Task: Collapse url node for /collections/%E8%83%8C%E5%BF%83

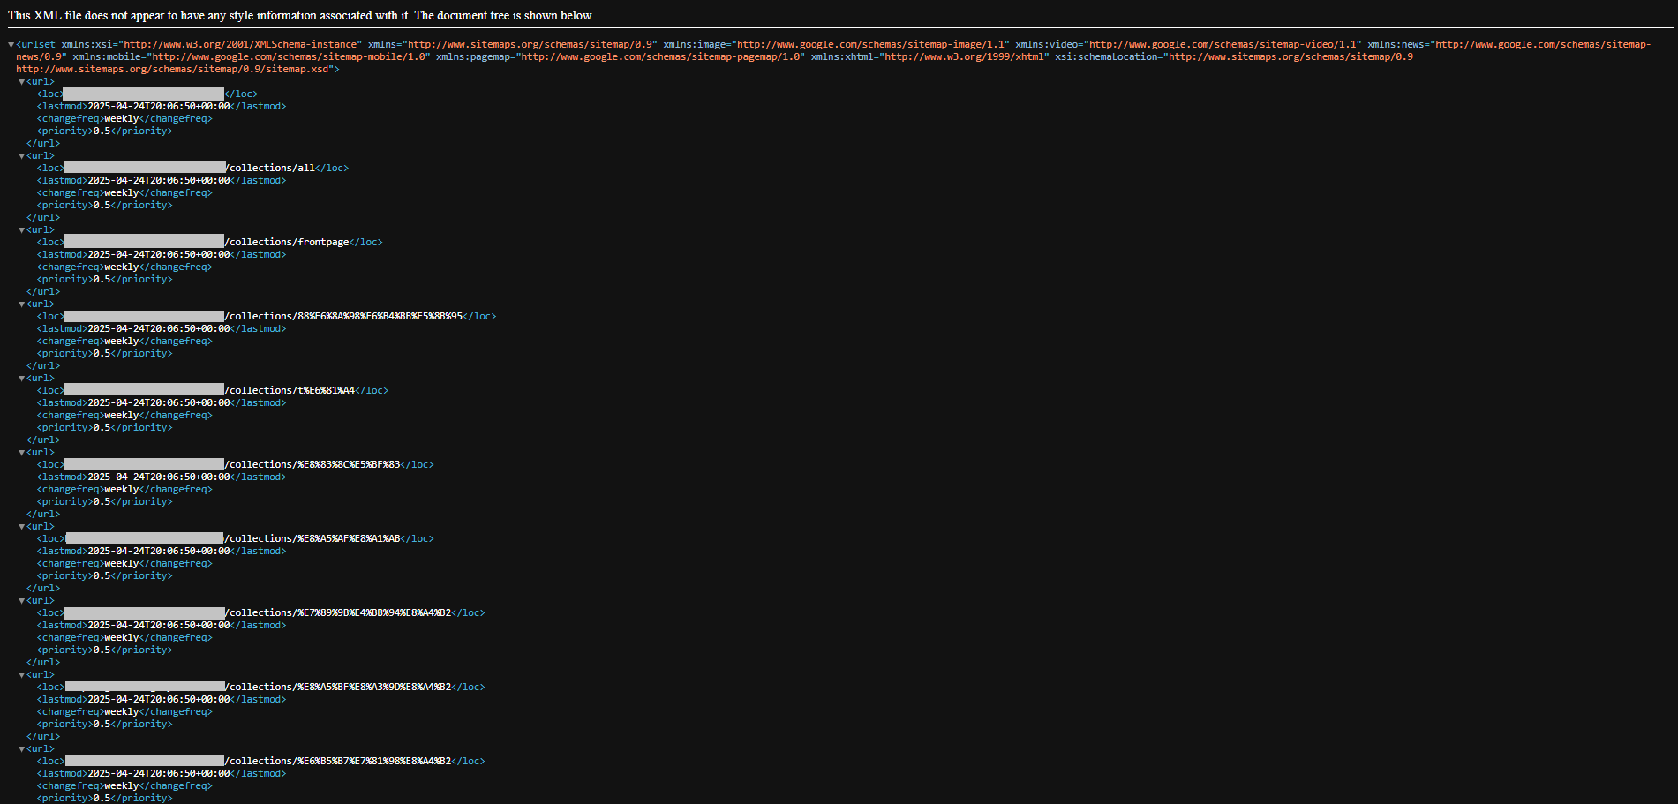Action: click(x=22, y=452)
